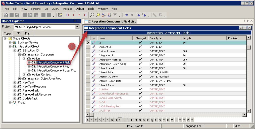Click the New Record toolbar icon
This screenshot has height=129, width=255.
pos(6,15)
